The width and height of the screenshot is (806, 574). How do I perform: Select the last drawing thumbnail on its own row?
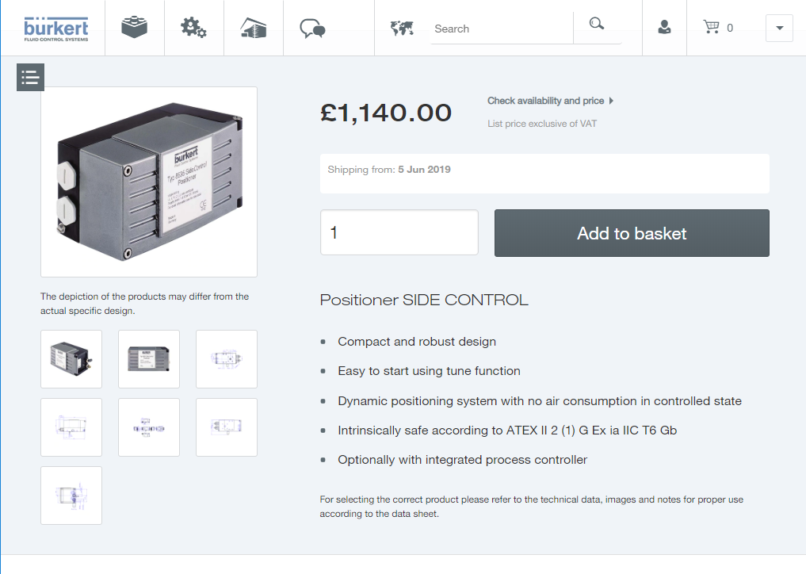coord(71,496)
